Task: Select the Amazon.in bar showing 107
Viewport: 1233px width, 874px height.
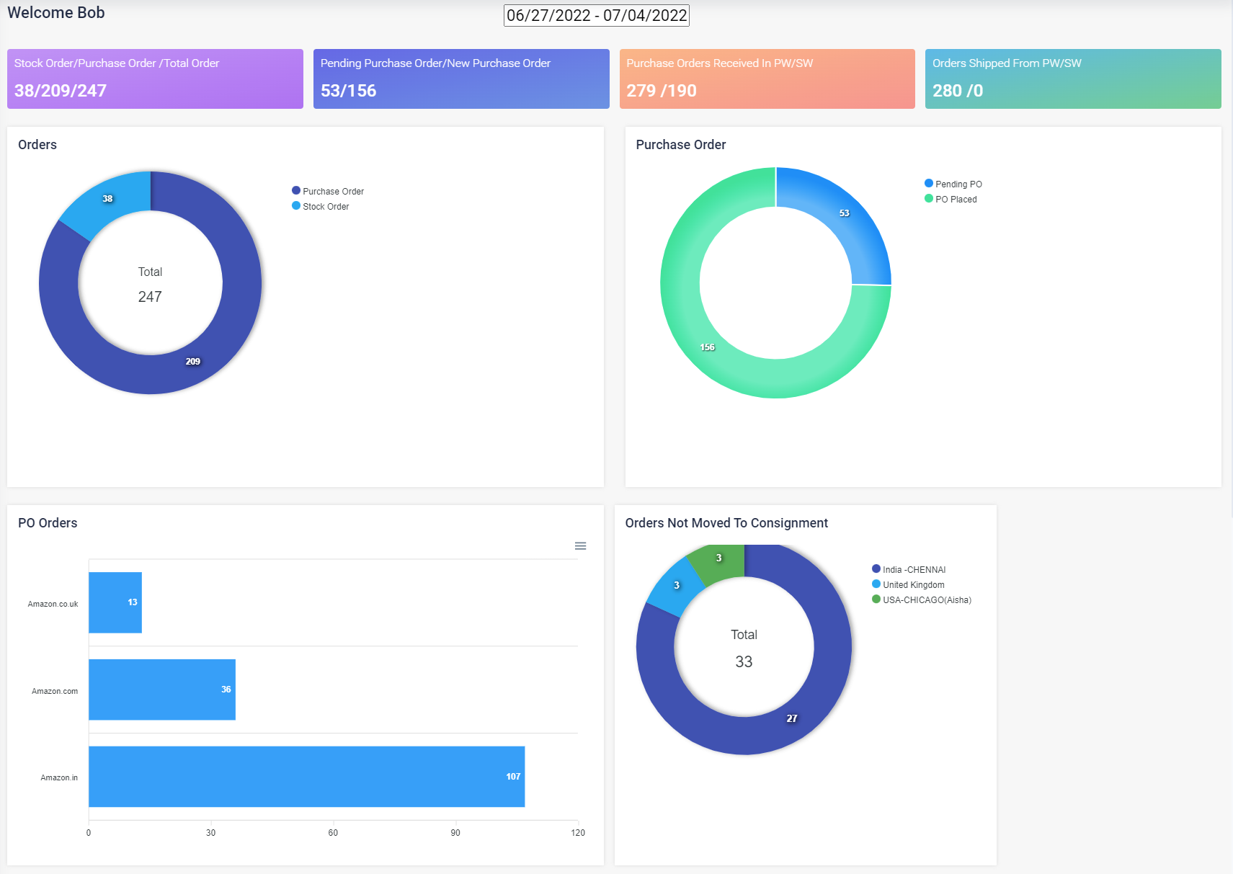Action: (x=307, y=777)
